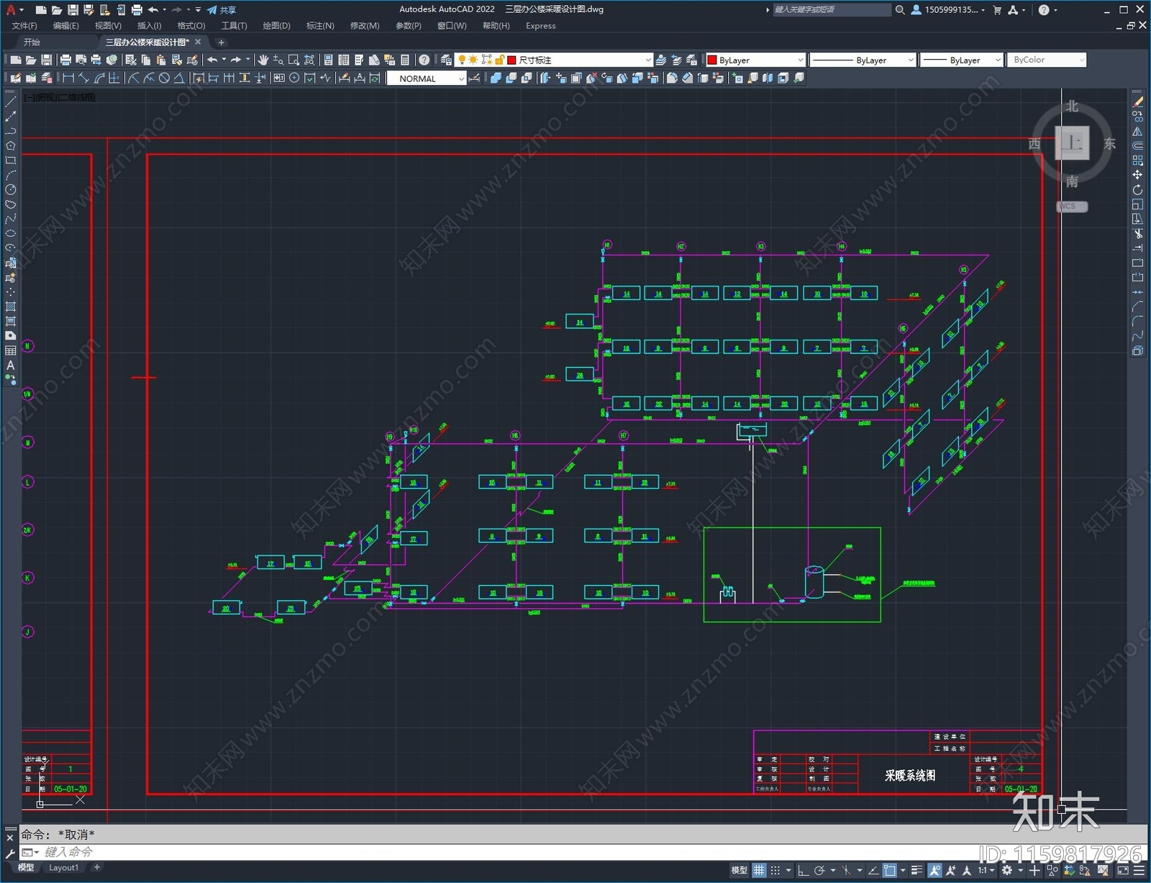The image size is (1151, 883).
Task: Toggle snap mode in status bar
Action: 775,870
